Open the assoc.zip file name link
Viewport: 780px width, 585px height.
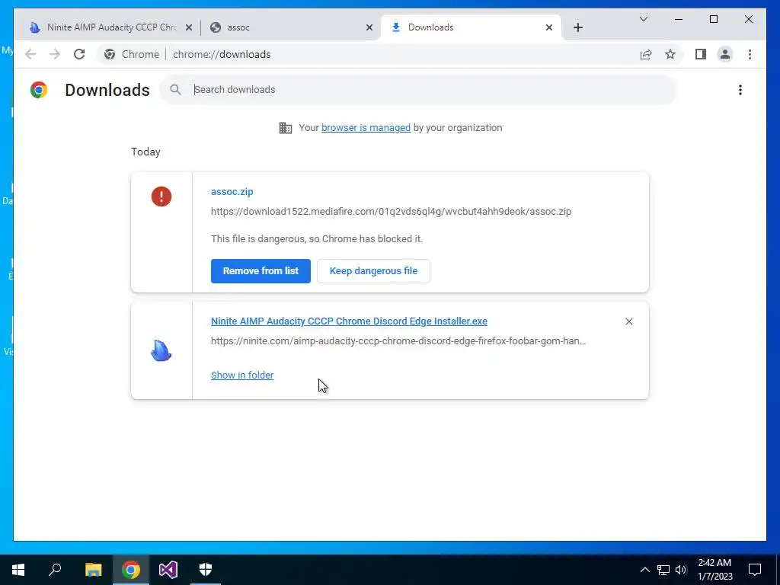click(232, 191)
